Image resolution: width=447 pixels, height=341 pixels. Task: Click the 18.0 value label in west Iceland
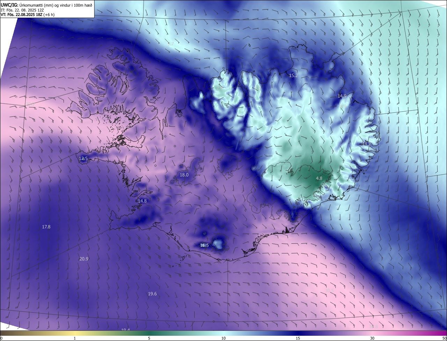(x=184, y=175)
